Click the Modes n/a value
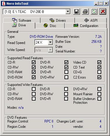This screenshot has height=136, width=110. (21, 108)
